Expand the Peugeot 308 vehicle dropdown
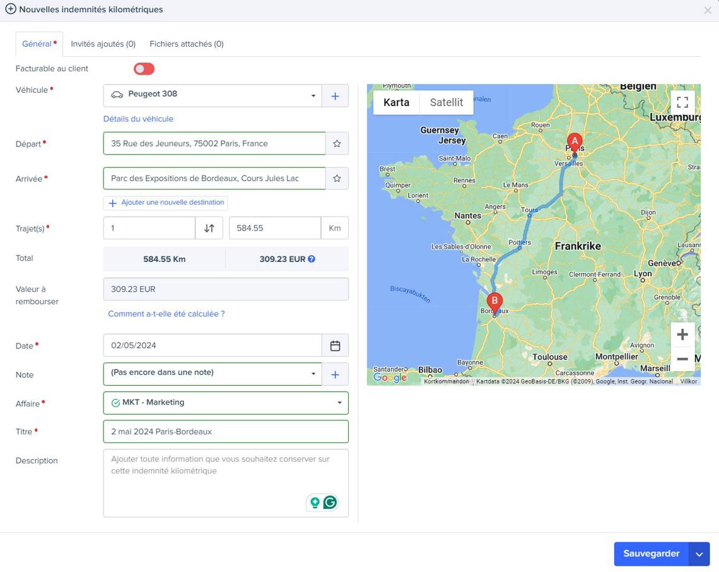Screen dimensions: 719x572 coord(313,96)
